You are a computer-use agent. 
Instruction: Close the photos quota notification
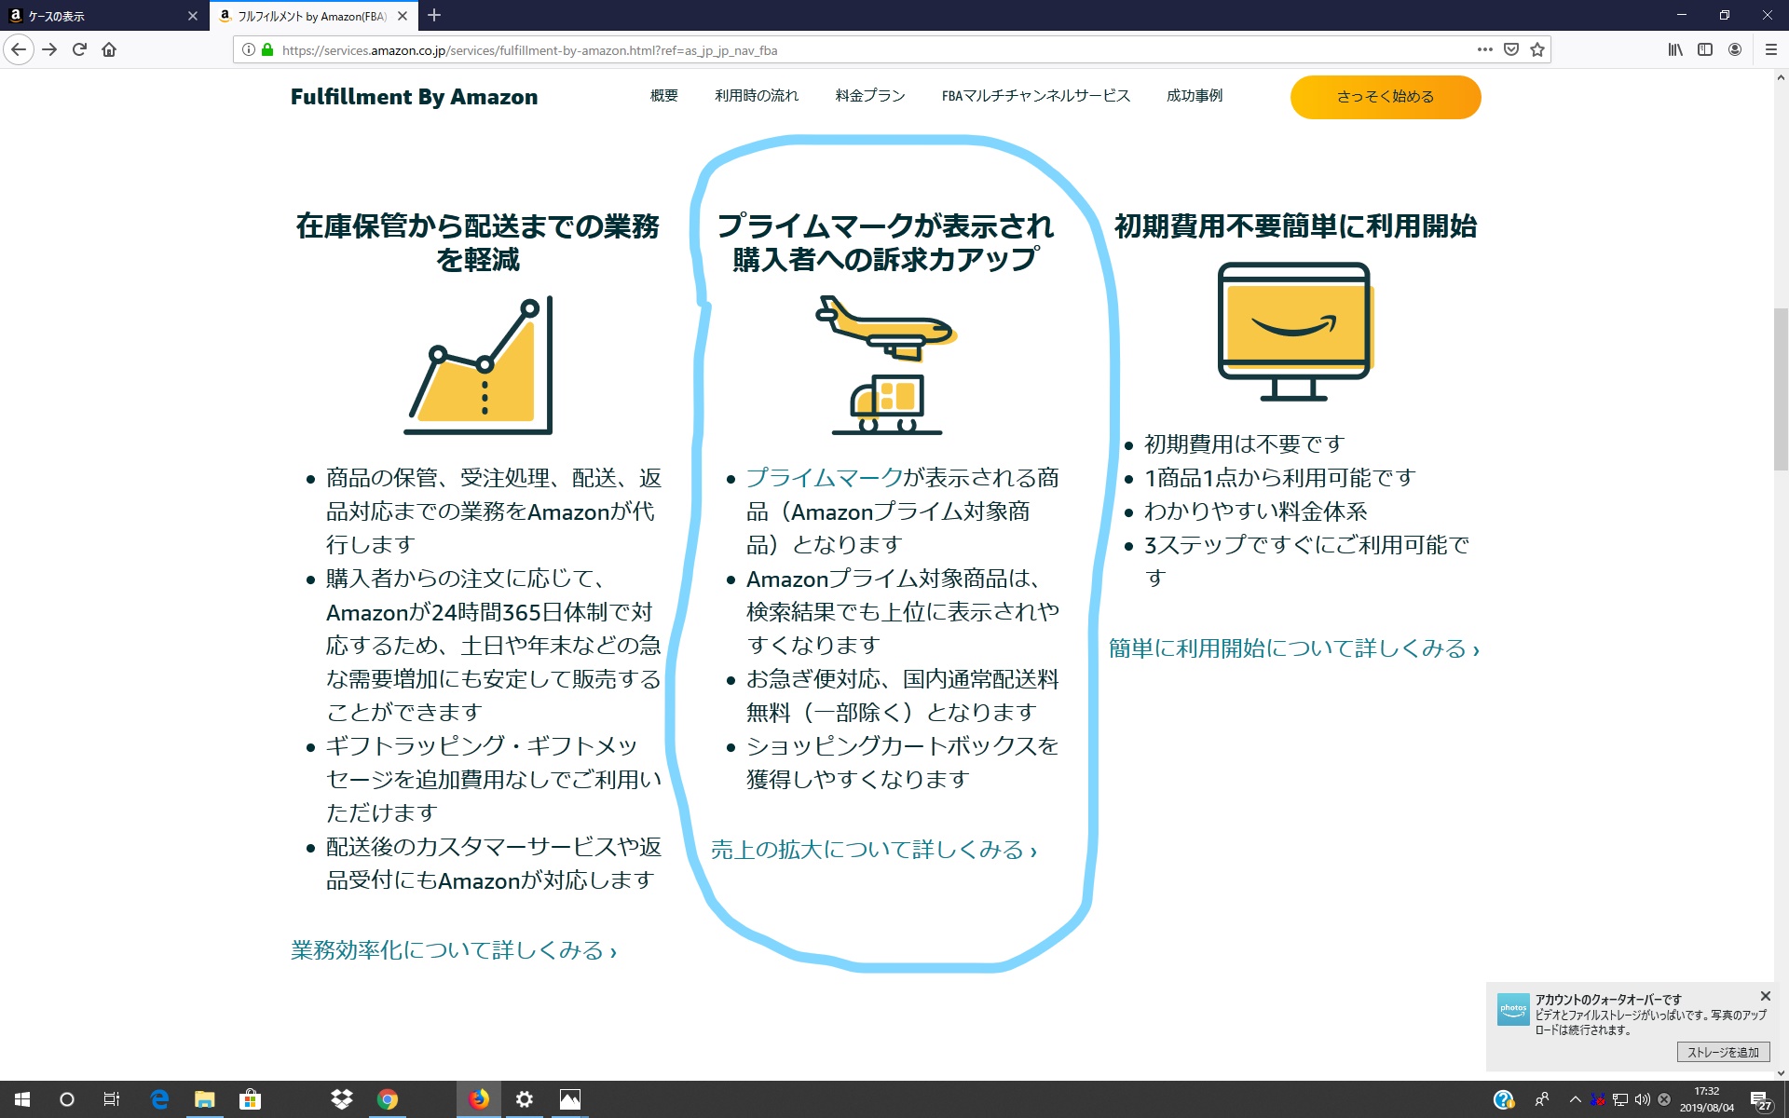[x=1765, y=996]
